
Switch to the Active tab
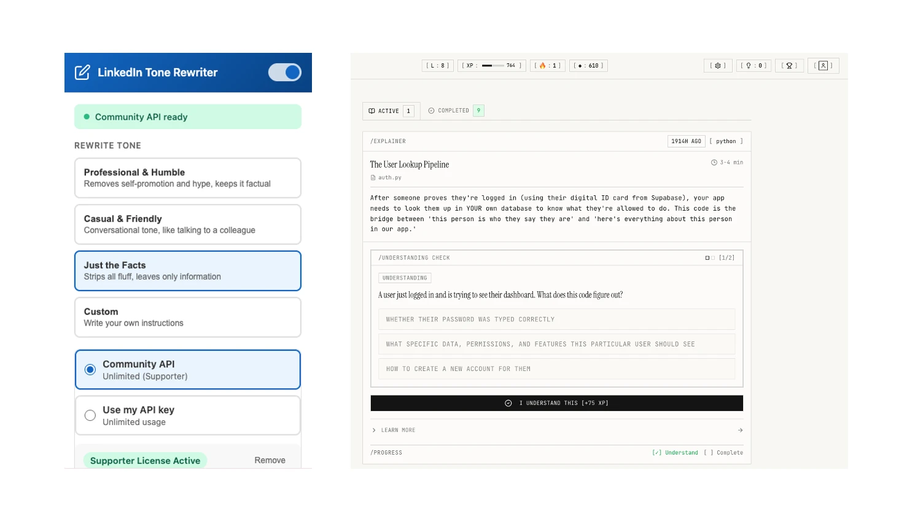point(391,111)
